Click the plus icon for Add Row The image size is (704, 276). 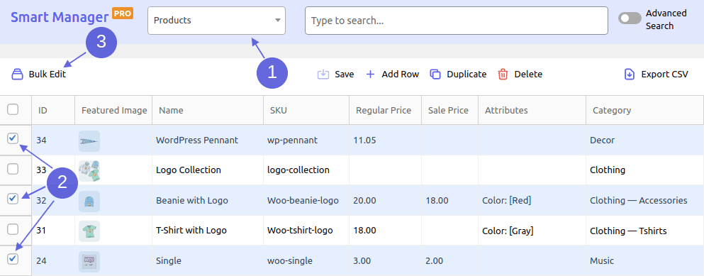click(370, 74)
